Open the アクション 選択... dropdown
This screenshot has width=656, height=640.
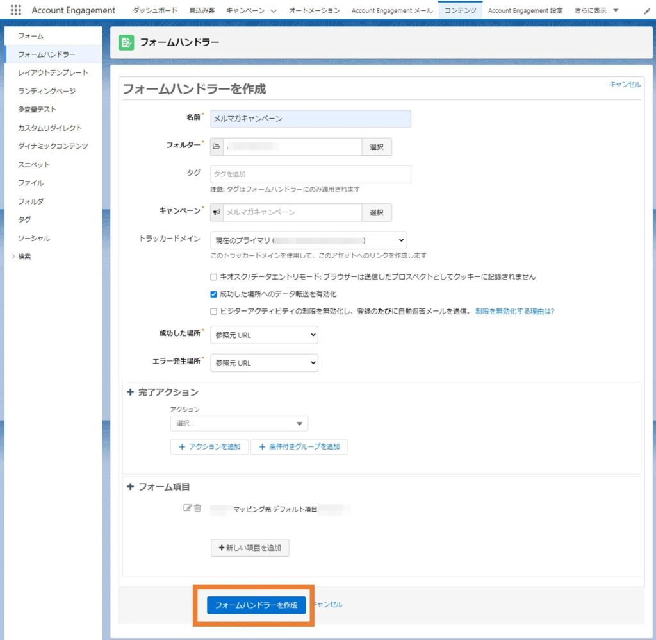coord(240,423)
